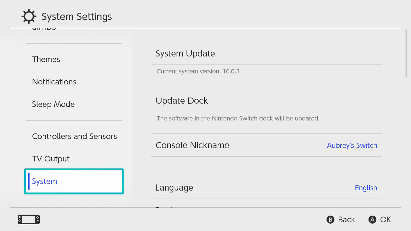Open the Notifications settings section
The image size is (411, 231).
pos(54,82)
